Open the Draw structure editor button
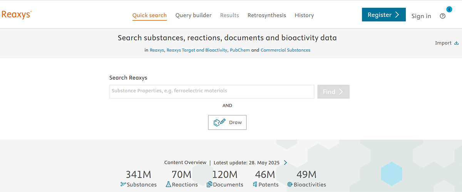The width and height of the screenshot is (462, 192). coord(227,122)
